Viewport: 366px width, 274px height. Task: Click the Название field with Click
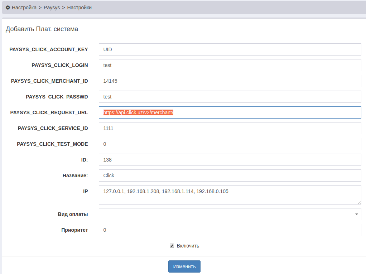230,176
